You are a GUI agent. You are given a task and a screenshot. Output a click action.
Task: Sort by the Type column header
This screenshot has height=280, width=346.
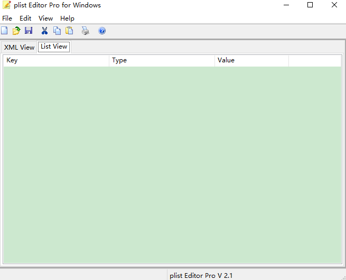pos(162,60)
